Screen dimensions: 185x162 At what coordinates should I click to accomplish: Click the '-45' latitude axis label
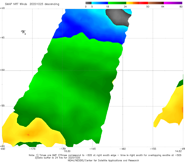click(2, 38)
